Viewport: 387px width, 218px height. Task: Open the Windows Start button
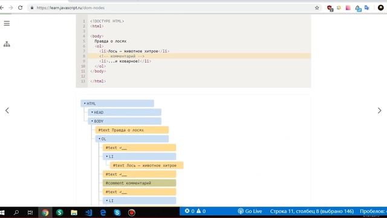click(x=2, y=213)
